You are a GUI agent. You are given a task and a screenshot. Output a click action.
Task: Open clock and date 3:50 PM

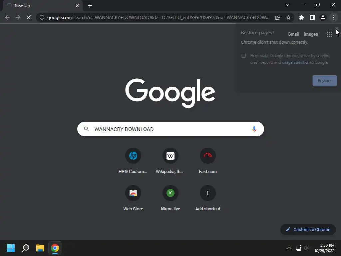click(x=324, y=248)
